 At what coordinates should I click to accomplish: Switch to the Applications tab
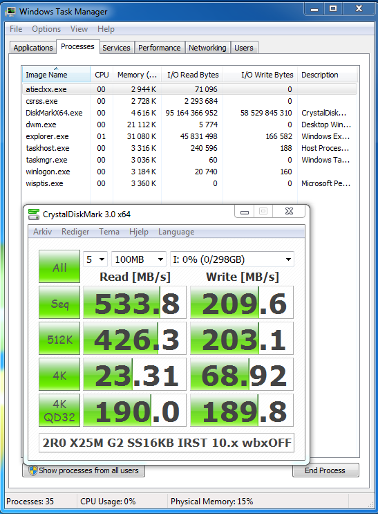coord(33,48)
